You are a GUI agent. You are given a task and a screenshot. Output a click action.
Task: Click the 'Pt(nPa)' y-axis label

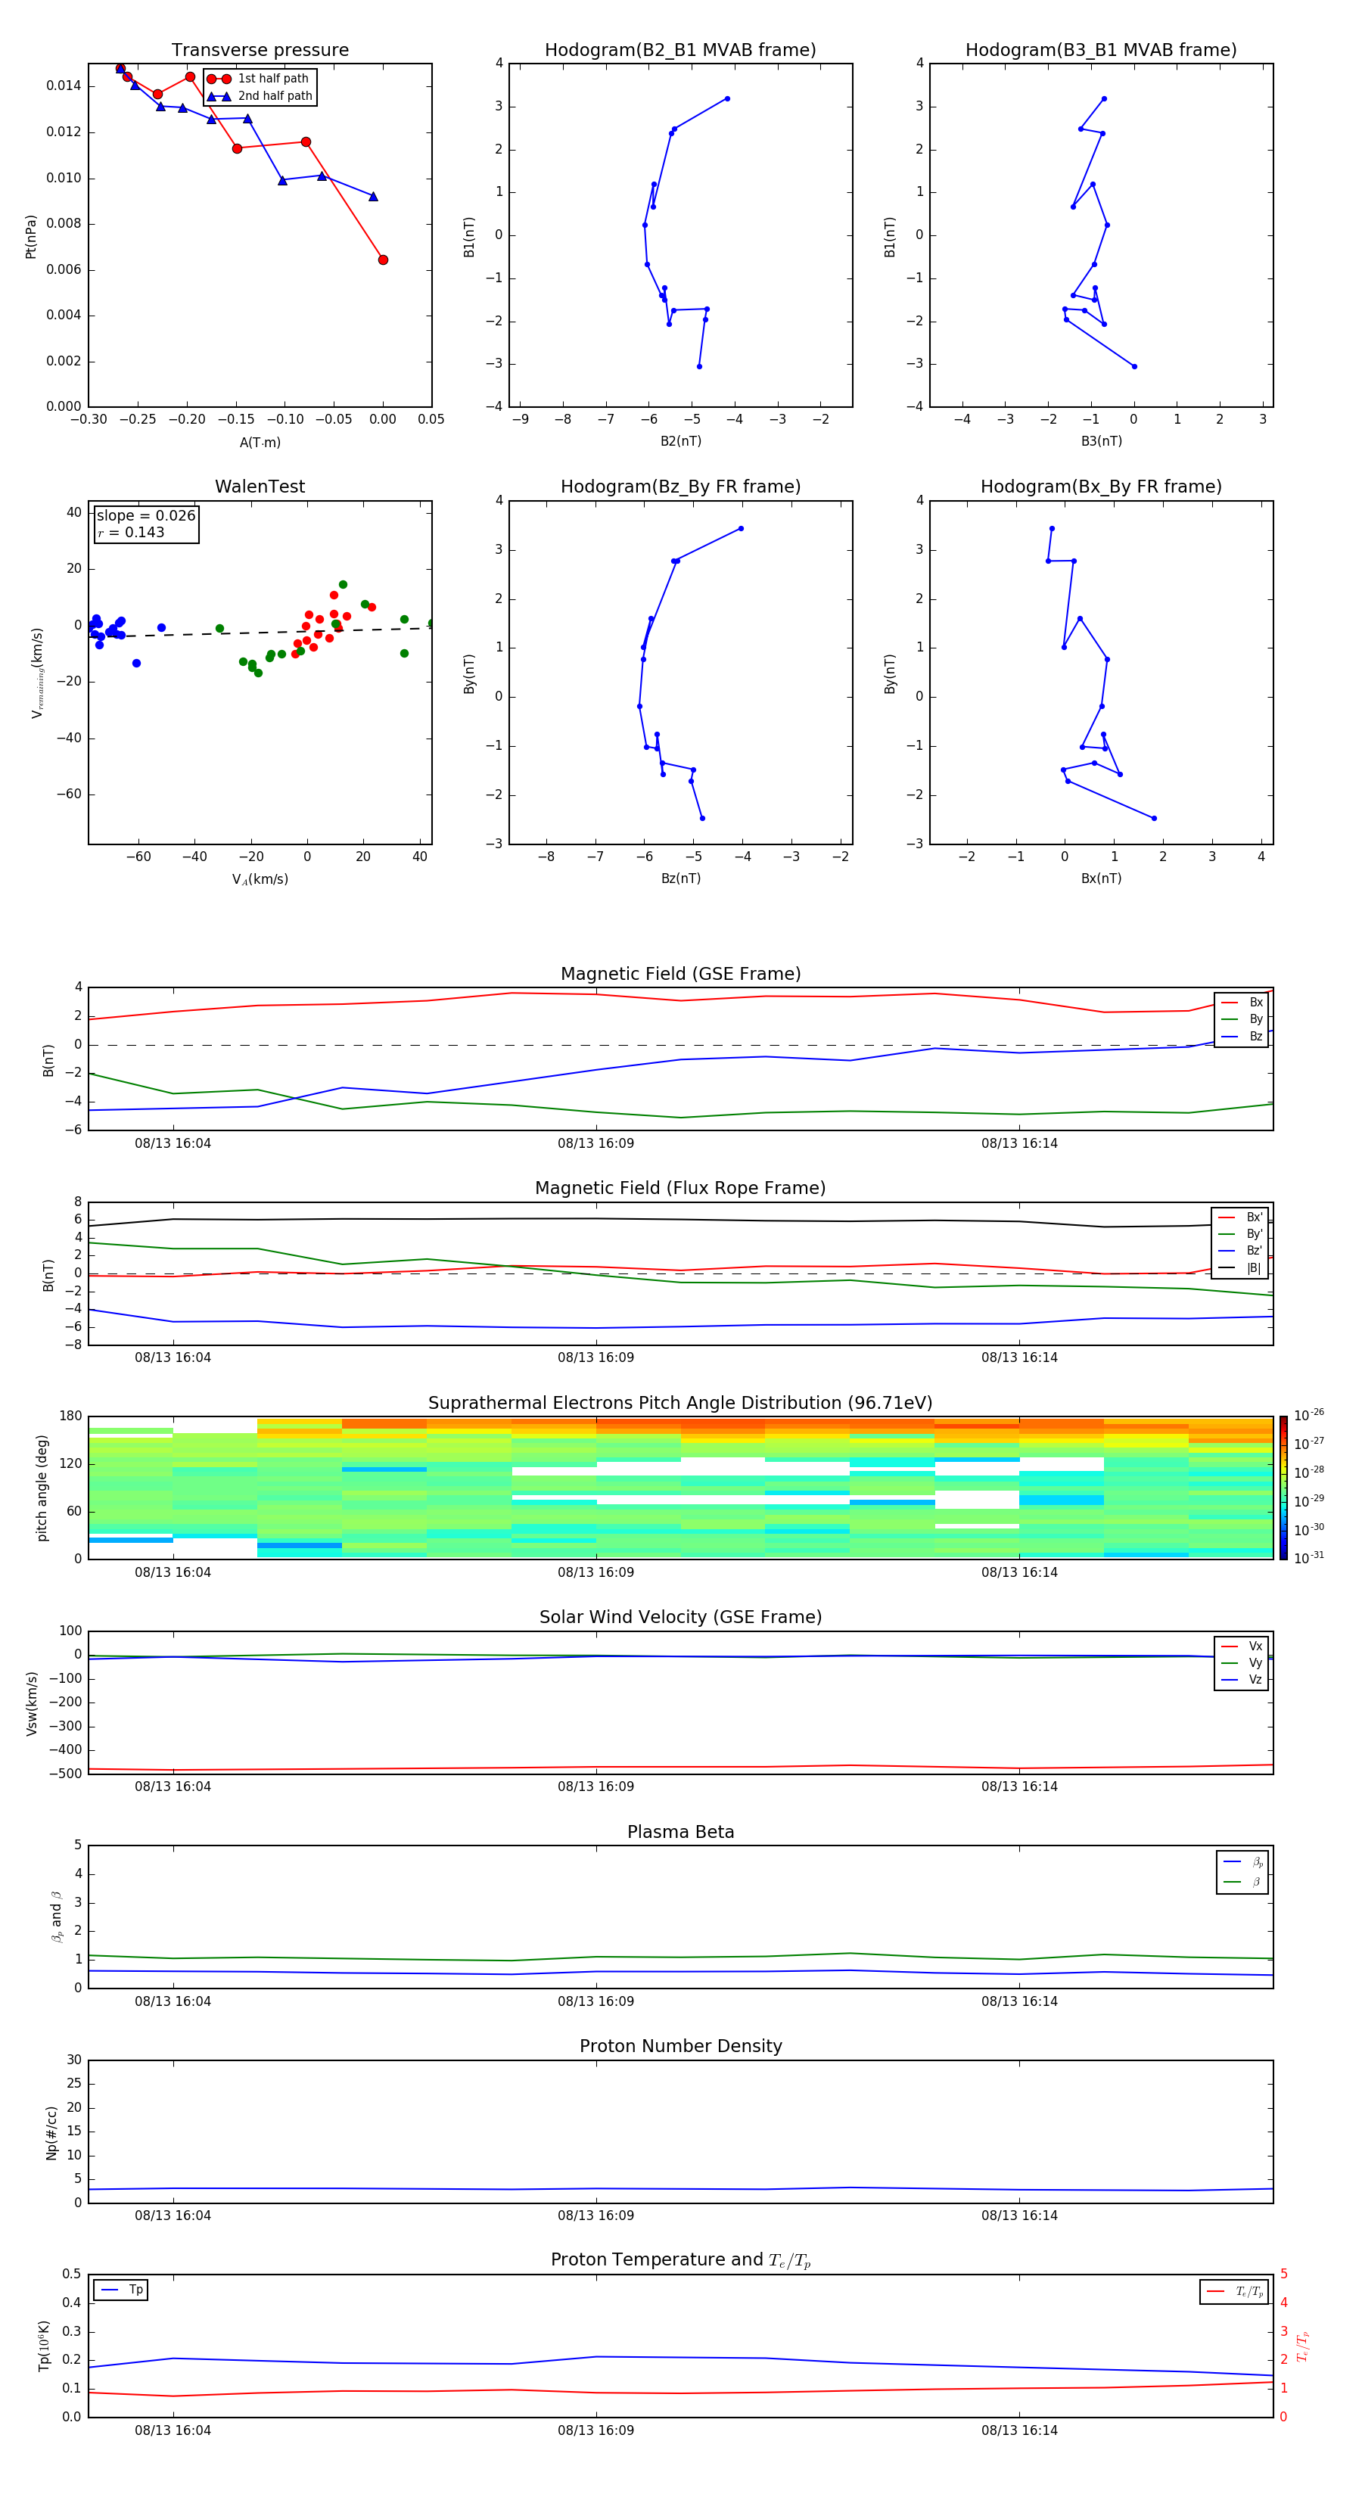coord(31,237)
